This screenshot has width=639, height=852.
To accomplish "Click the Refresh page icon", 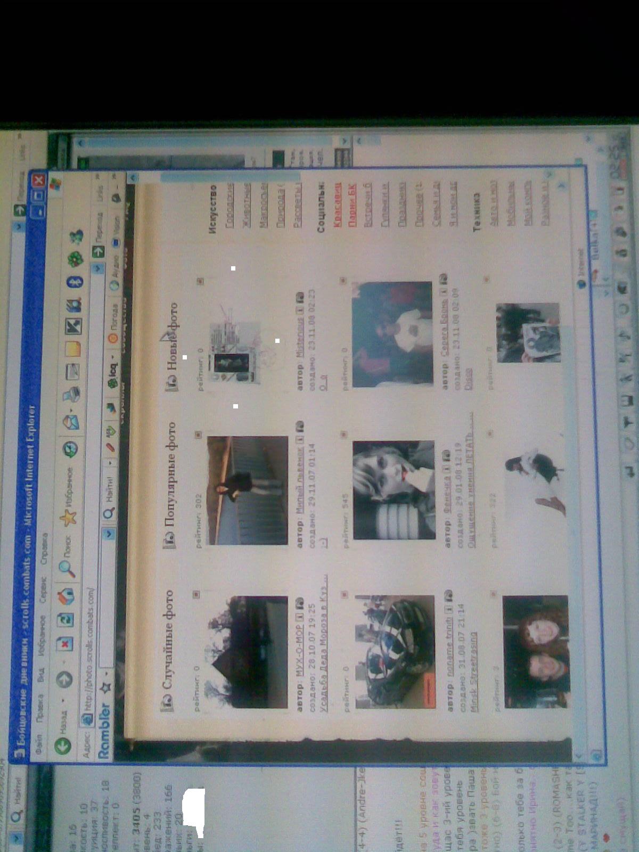I will 65,620.
